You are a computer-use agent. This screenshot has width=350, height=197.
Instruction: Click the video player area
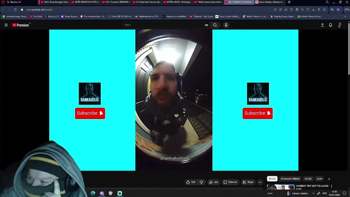coord(174,100)
